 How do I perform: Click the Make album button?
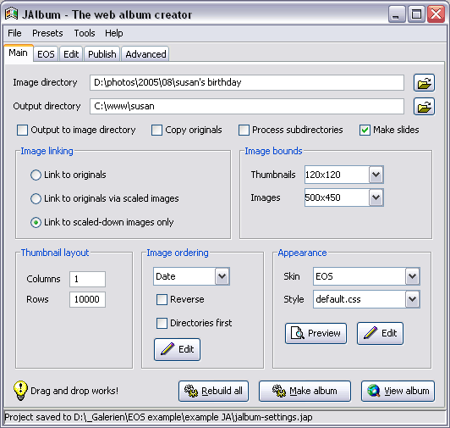point(305,391)
